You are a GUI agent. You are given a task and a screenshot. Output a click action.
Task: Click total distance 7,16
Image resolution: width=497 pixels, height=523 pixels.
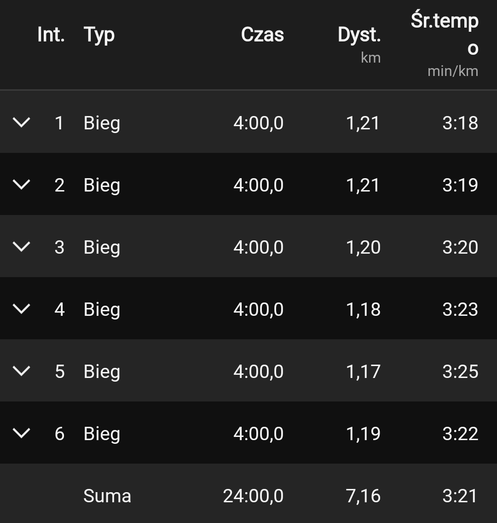(x=363, y=496)
